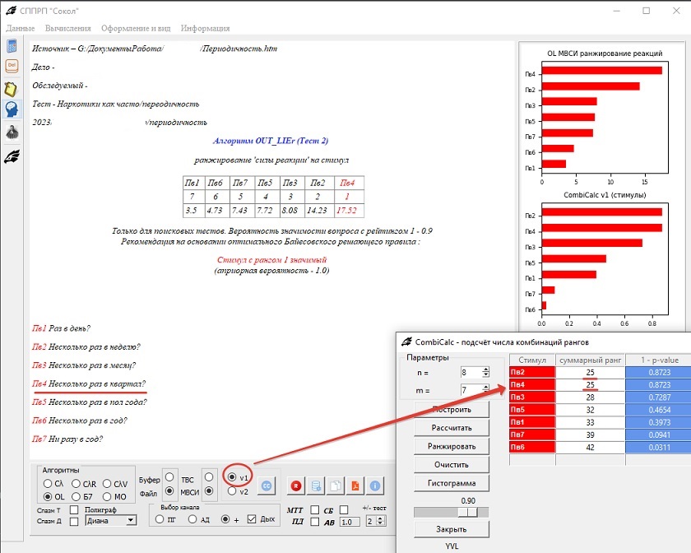
Task: Select the ПГ channel radio button
Action: tap(160, 519)
